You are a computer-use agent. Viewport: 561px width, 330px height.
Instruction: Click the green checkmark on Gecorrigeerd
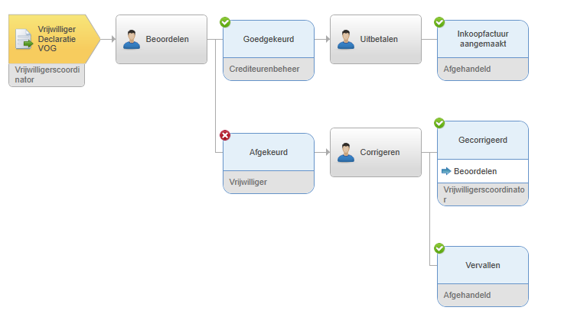pyautogui.click(x=439, y=123)
